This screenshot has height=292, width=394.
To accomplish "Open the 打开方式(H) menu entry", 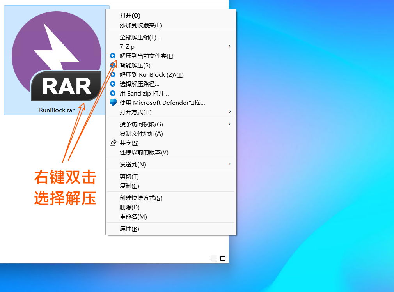I will (x=171, y=112).
